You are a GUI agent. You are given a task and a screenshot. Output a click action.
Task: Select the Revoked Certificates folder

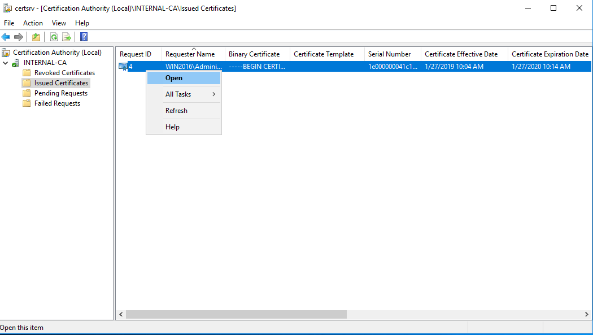(64, 73)
